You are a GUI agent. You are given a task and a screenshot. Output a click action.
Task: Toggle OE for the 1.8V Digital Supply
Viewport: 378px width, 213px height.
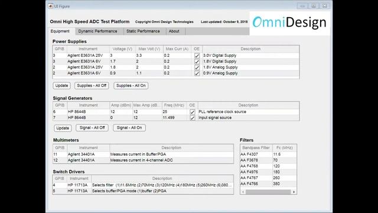point(197,62)
